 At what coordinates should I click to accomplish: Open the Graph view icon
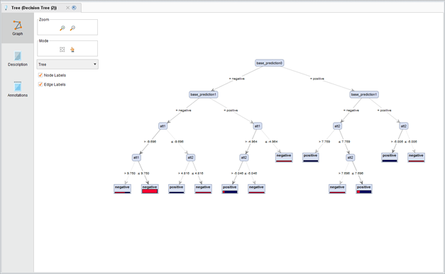click(18, 25)
